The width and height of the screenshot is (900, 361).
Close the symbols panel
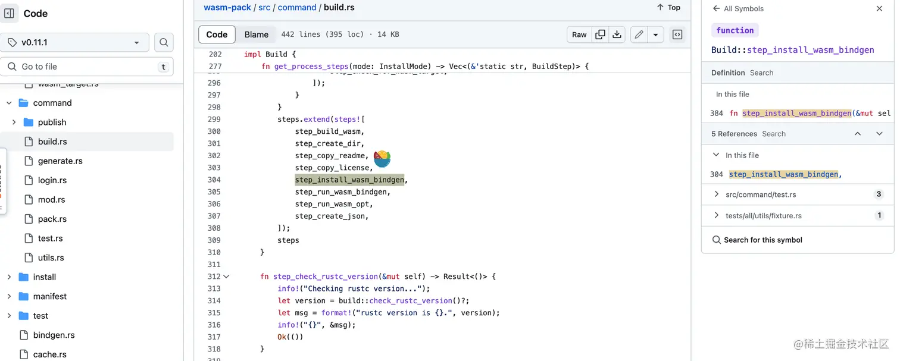click(880, 8)
